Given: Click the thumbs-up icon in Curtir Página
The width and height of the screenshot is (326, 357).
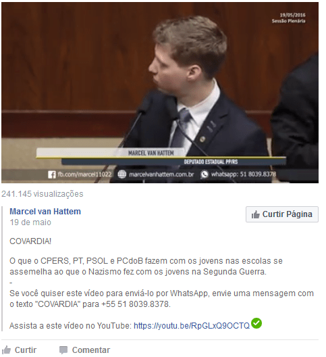Looking at the screenshot, I should tap(256, 214).
